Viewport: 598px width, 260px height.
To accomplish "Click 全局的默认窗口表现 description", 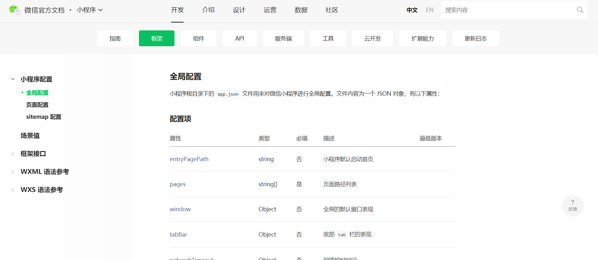I will click(x=348, y=209).
